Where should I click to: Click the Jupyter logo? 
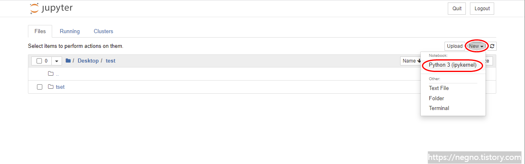51,8
